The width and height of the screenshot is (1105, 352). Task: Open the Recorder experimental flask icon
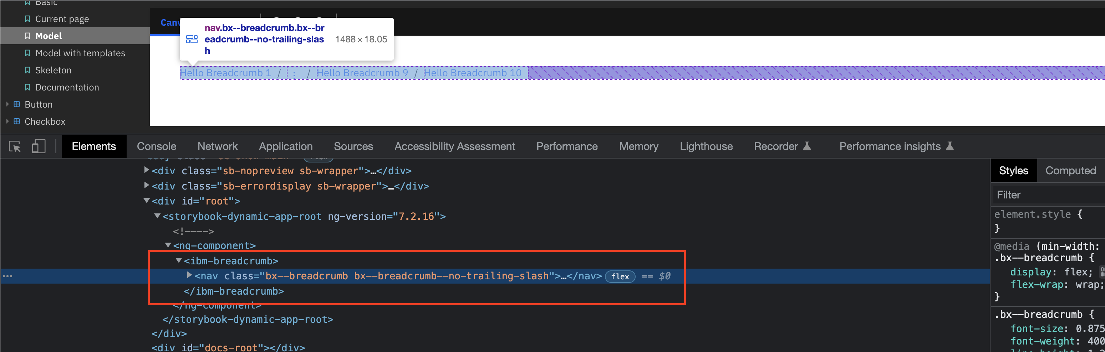tap(807, 146)
